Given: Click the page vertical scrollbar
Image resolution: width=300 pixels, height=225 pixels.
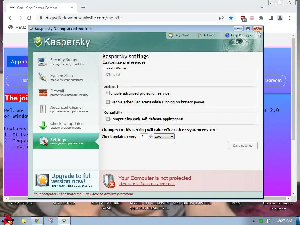Looking at the screenshot, I should click(x=293, y=88).
